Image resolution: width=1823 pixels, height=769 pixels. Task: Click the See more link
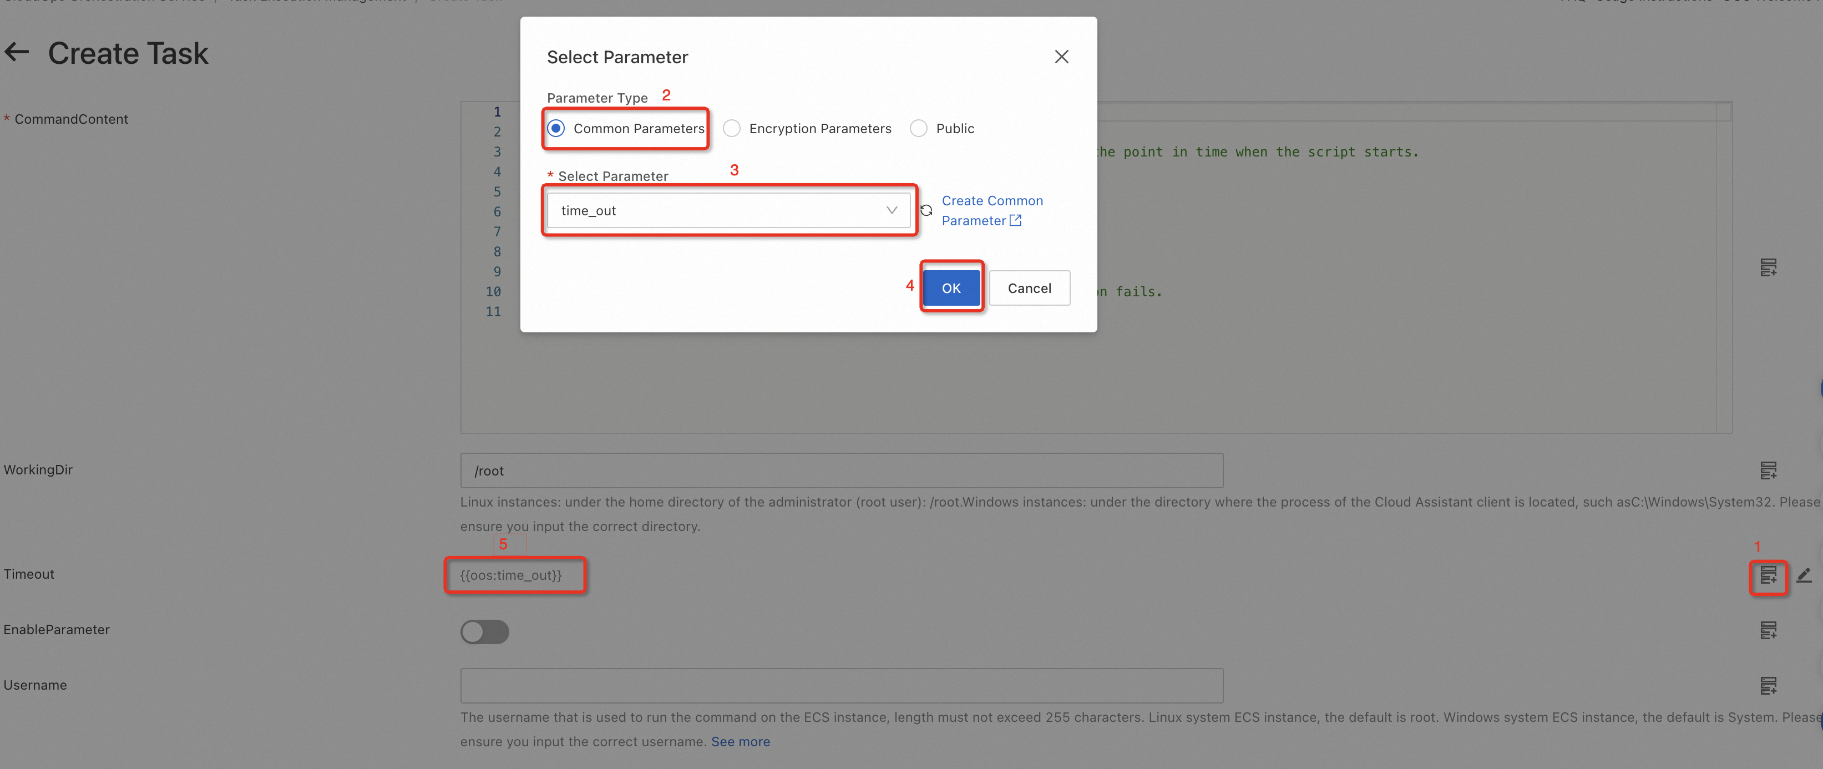(x=740, y=742)
